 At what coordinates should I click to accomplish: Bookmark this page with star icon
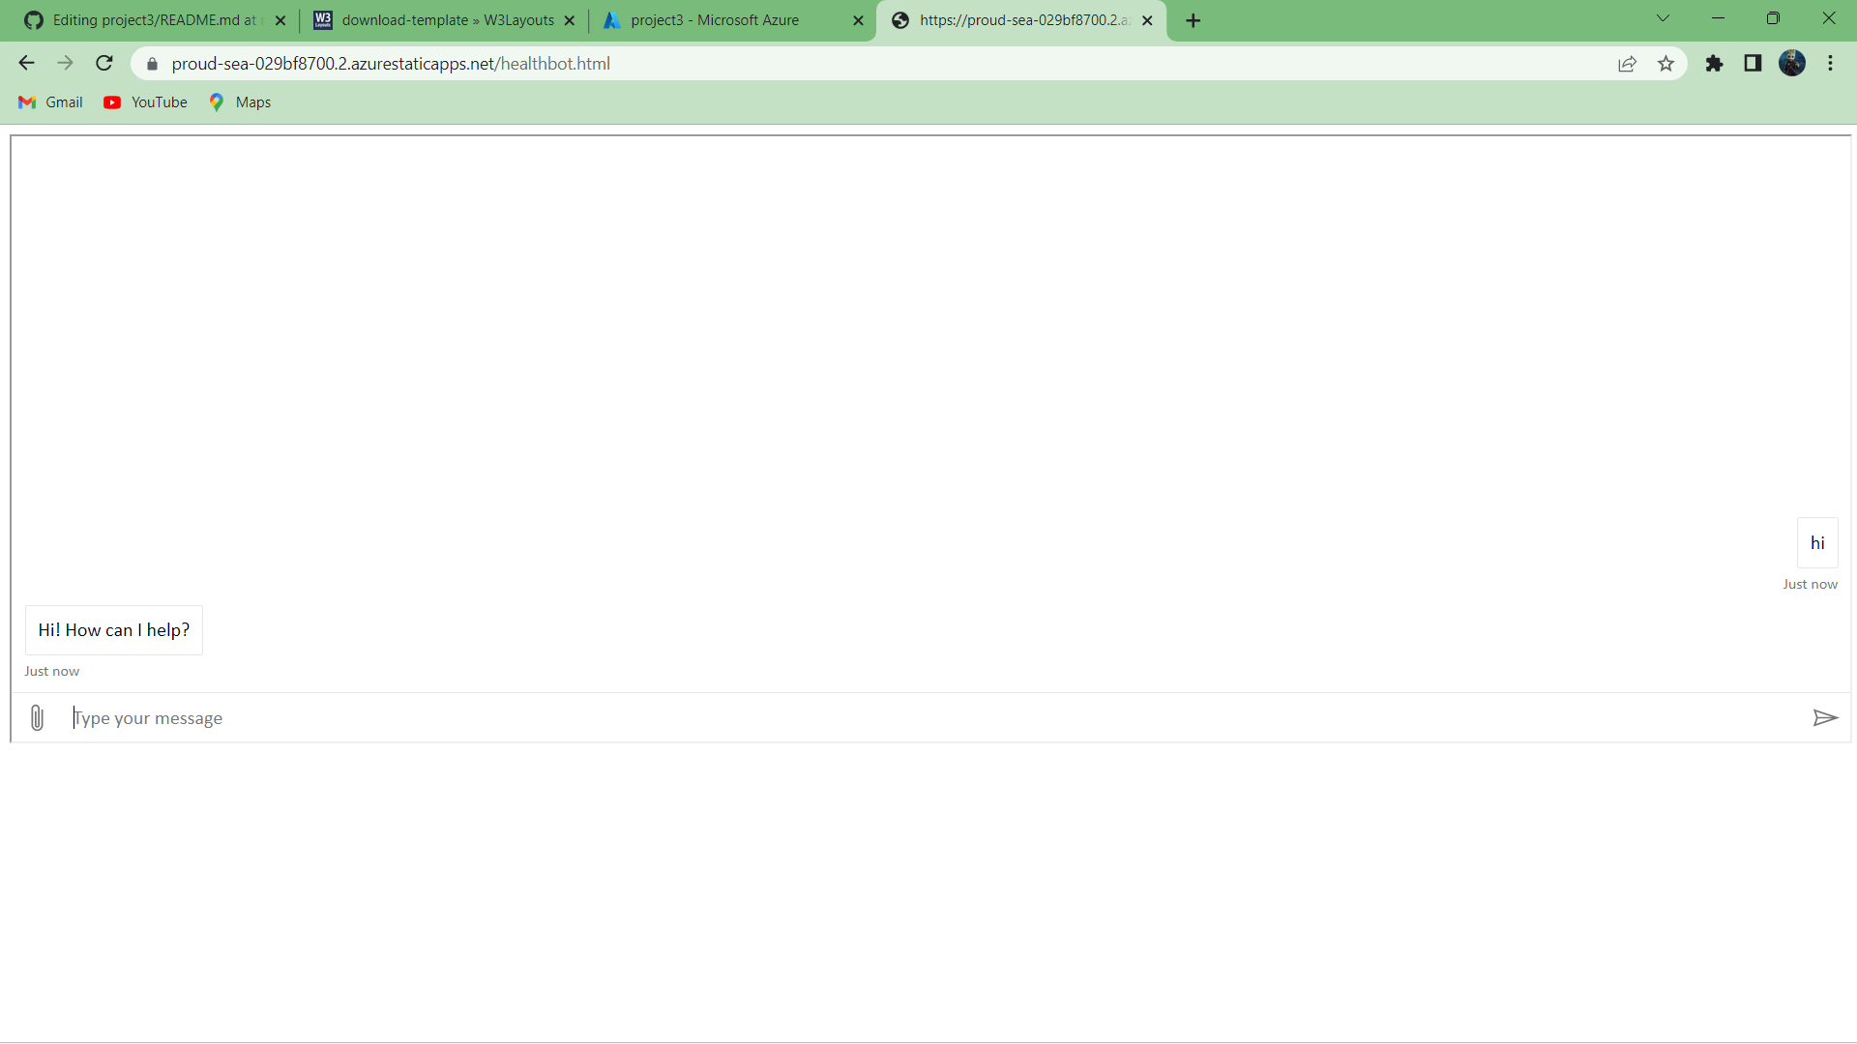click(1665, 64)
